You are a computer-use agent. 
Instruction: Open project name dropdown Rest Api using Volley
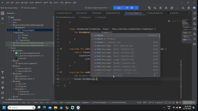10,8
